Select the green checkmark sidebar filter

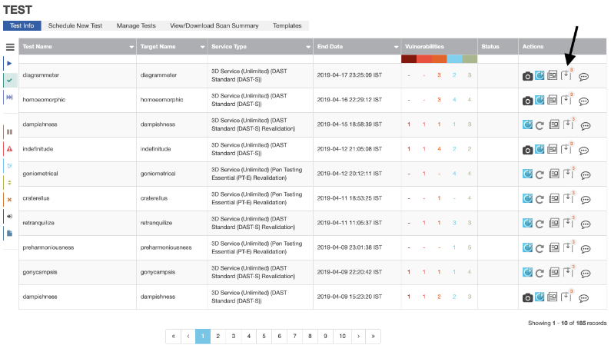click(10, 80)
